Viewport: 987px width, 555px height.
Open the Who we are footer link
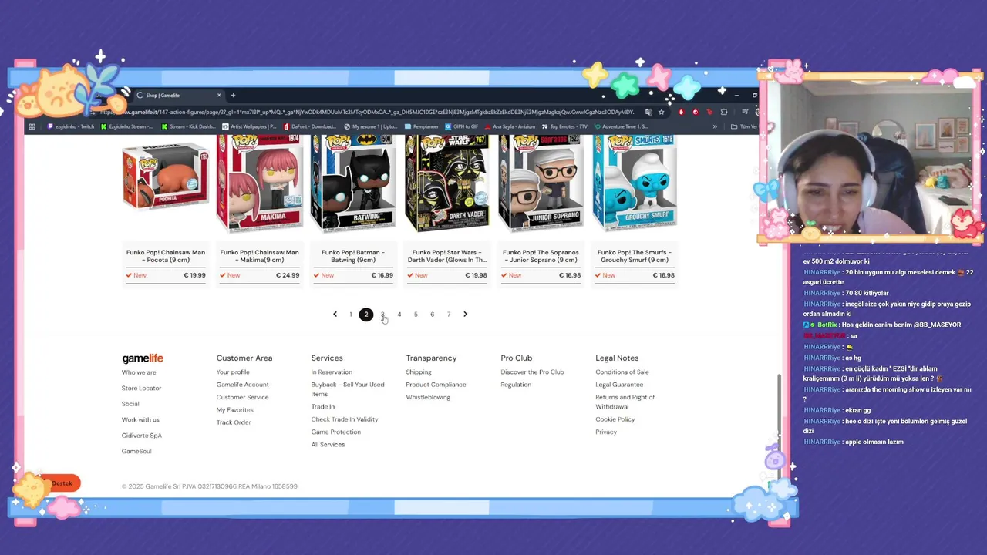coord(139,372)
